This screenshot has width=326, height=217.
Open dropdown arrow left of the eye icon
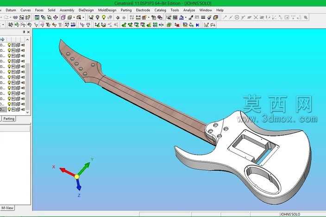pyautogui.click(x=10, y=18)
